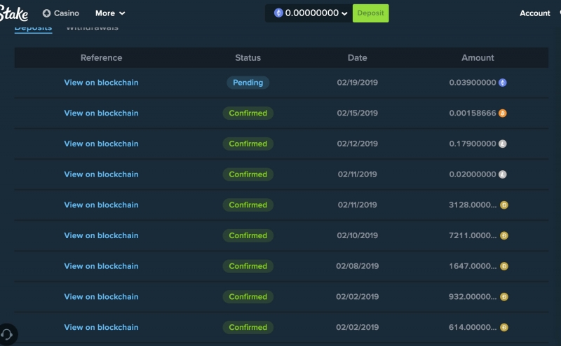Screen dimensions: 561x346
Task: Click the date 02/08/2019
Action: click(x=358, y=266)
